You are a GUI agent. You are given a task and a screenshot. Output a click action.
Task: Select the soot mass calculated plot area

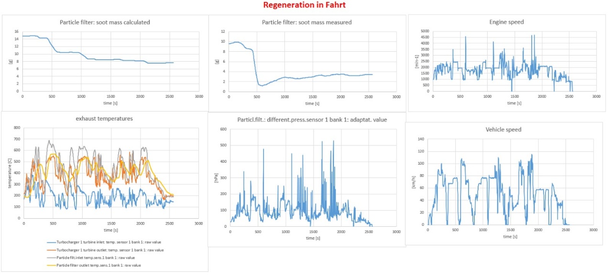(111, 61)
